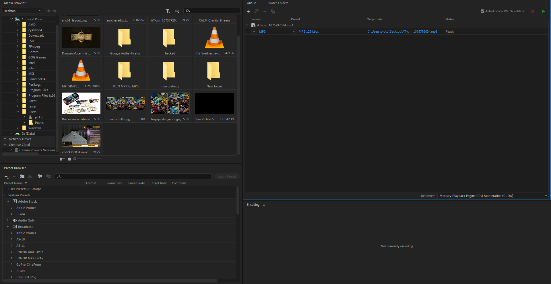Select the tinyepicdungeons.jpg thumbnail
The height and width of the screenshot is (284, 551).
pos(170,103)
